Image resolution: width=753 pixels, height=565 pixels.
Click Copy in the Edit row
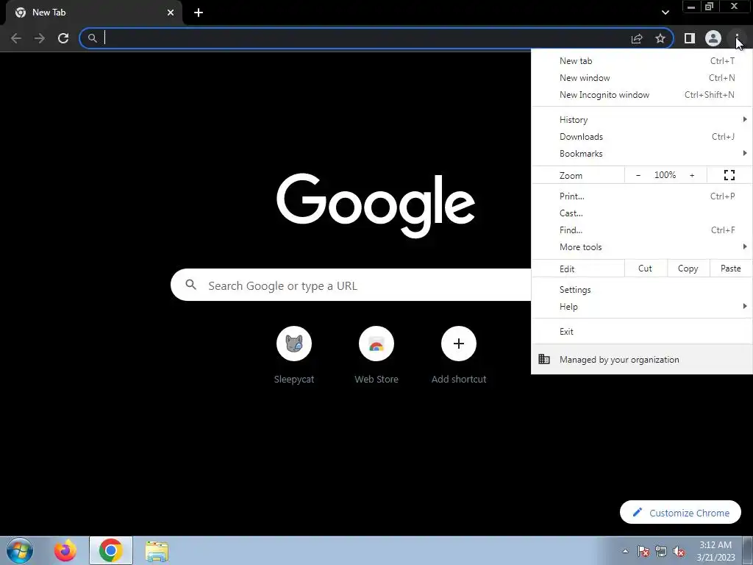688,269
